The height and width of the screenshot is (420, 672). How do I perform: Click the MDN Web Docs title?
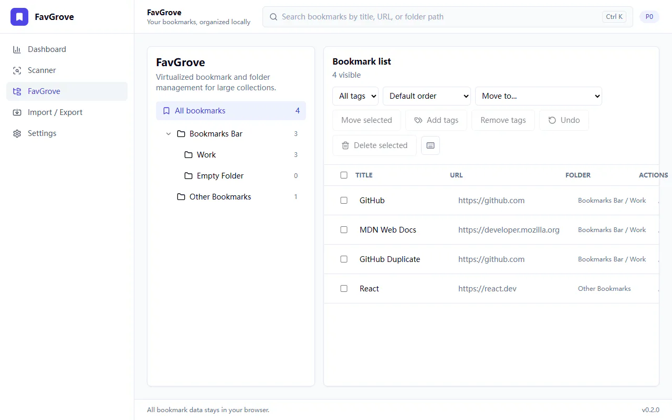[388, 230]
